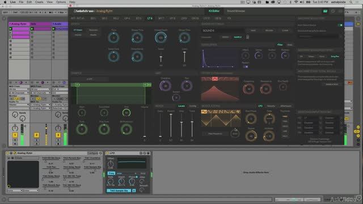Select the band-pass filter type icon

click(215, 79)
